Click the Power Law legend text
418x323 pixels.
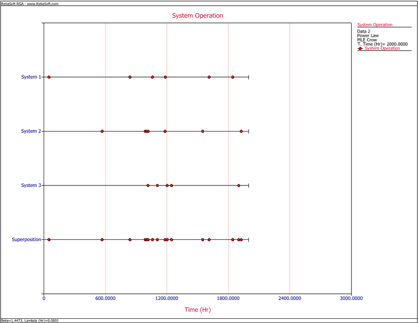368,35
